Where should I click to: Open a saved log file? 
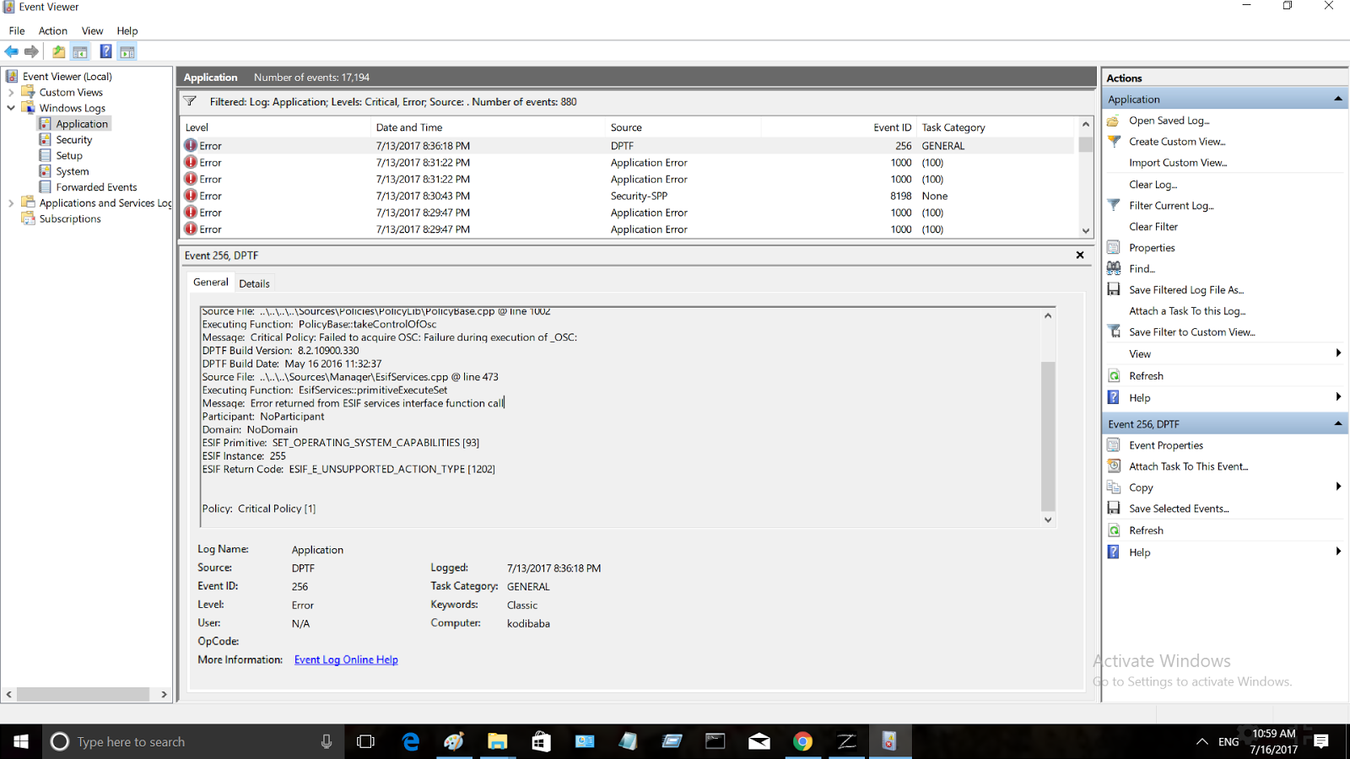click(1167, 120)
